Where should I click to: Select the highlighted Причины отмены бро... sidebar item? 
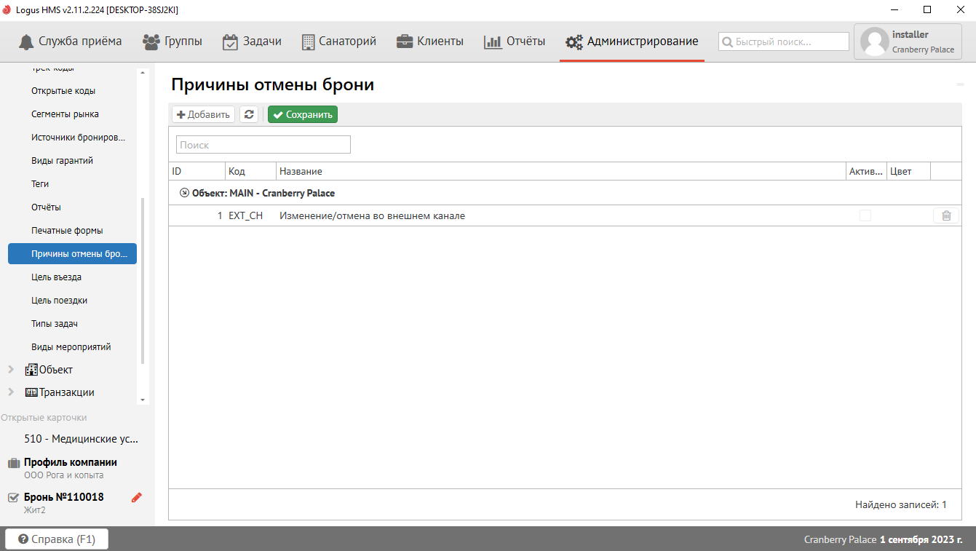click(x=72, y=254)
